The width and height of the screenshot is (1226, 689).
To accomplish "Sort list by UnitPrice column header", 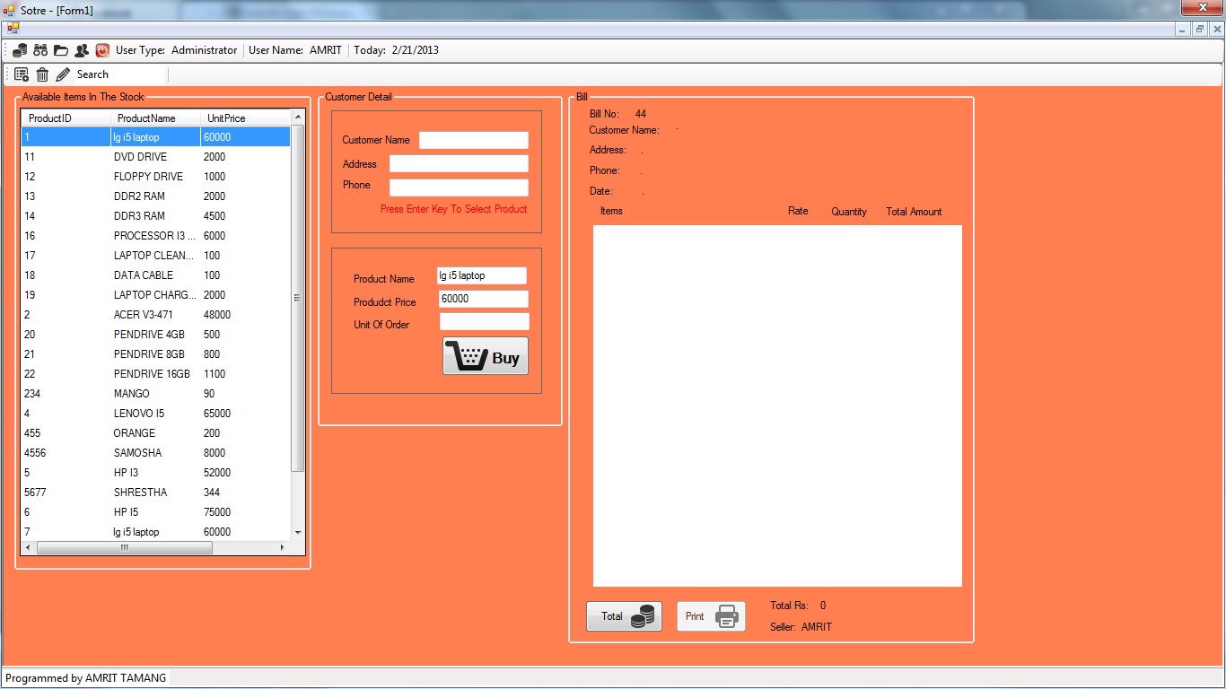I will click(226, 118).
